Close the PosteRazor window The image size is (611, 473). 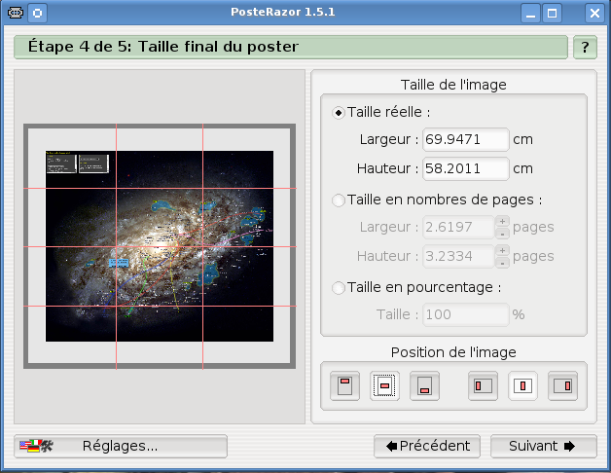click(594, 13)
